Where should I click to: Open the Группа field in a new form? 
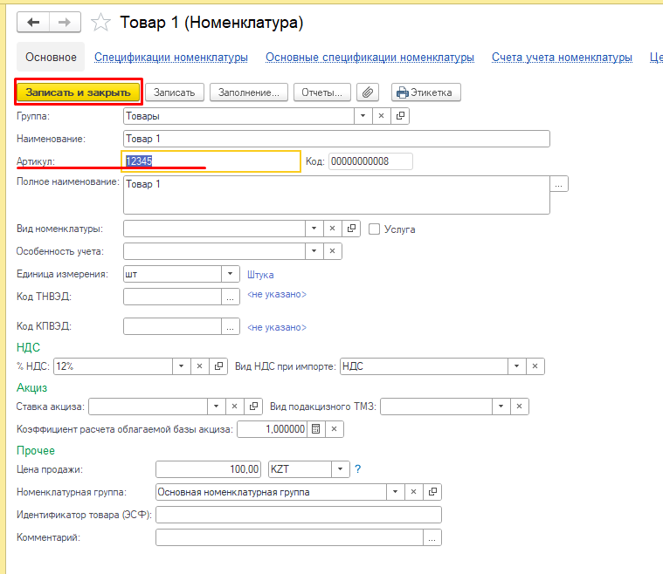(401, 115)
